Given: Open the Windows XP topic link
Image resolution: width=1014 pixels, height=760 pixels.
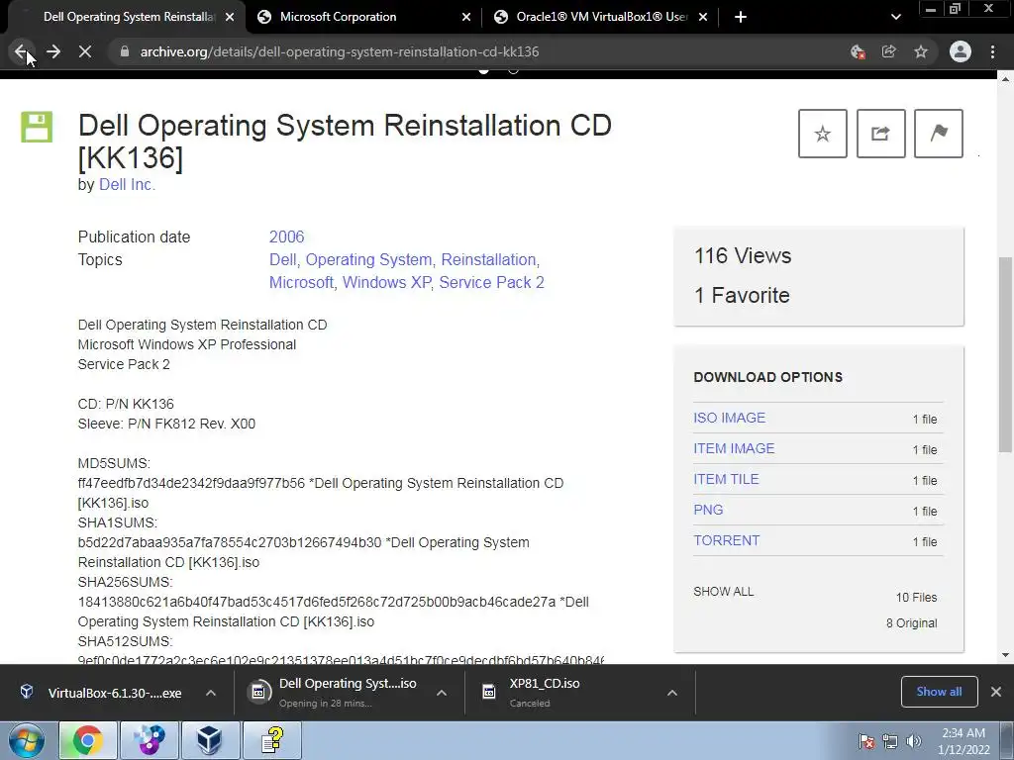Looking at the screenshot, I should point(386,282).
